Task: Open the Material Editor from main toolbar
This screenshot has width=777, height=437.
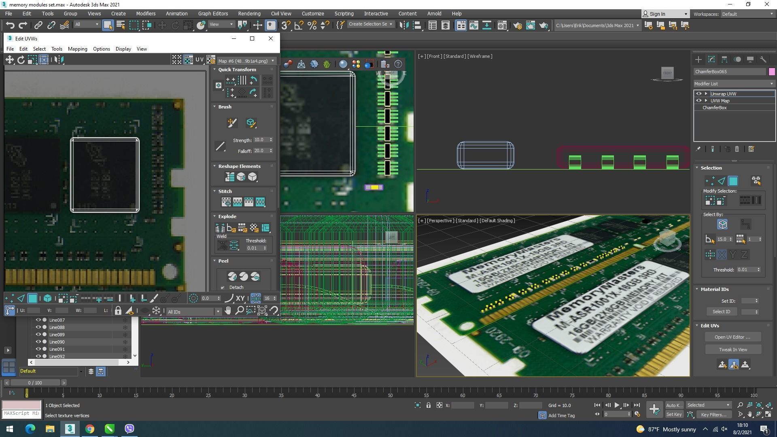Action: [502, 25]
